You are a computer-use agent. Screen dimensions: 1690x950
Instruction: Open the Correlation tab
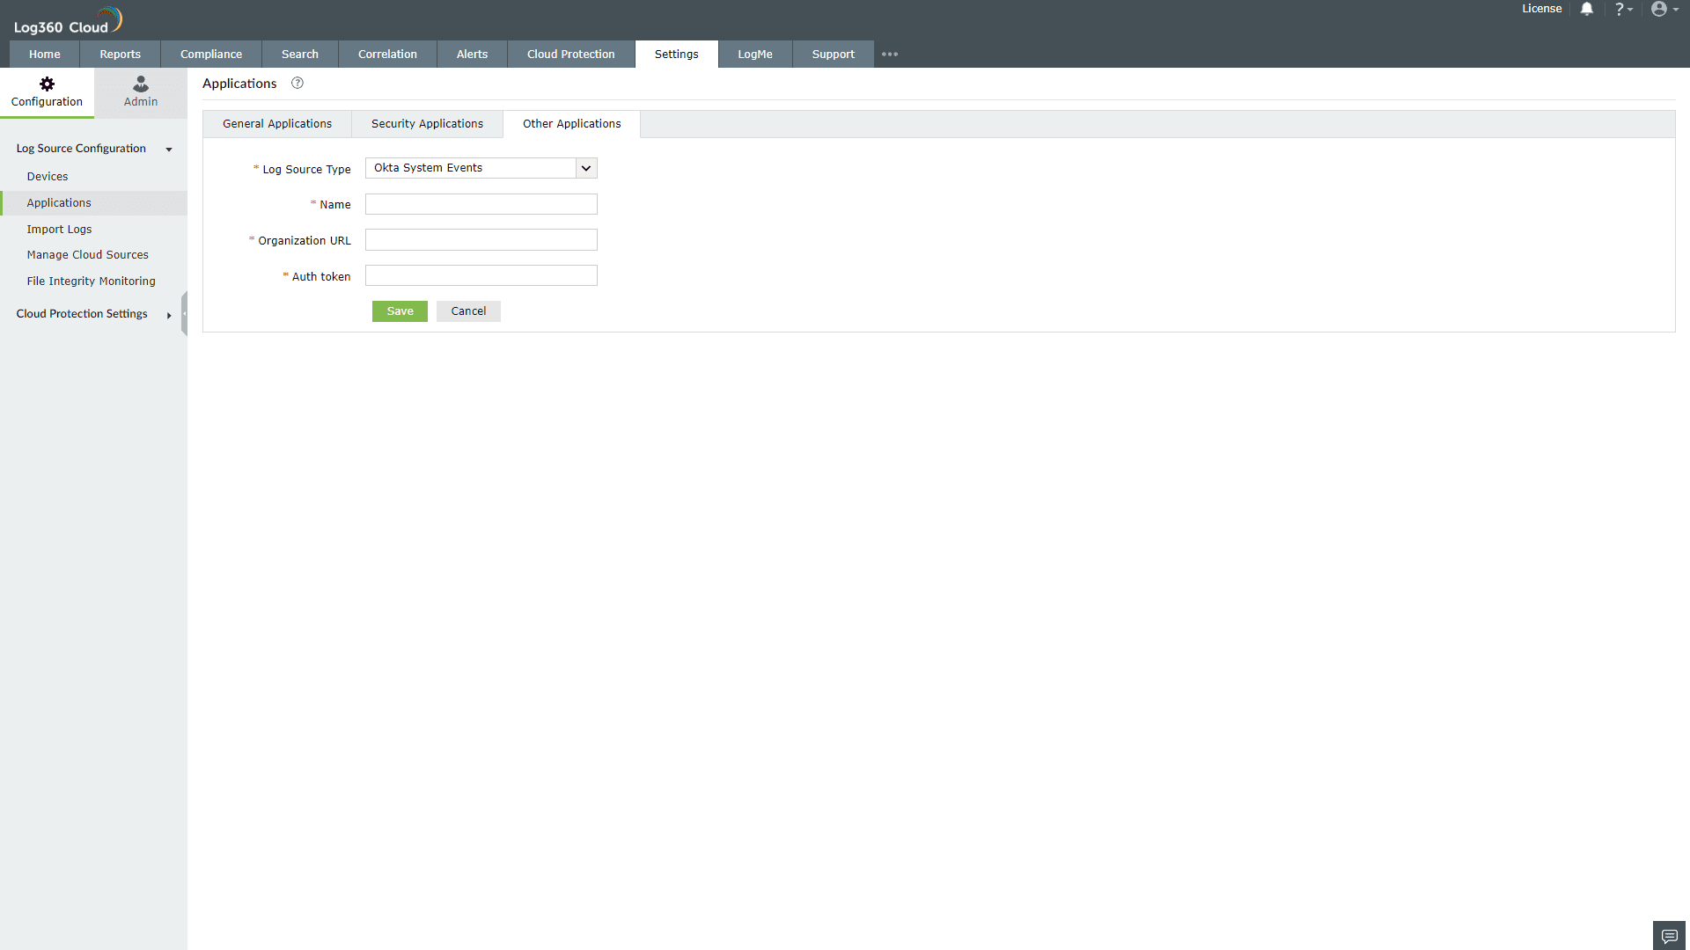coord(387,55)
